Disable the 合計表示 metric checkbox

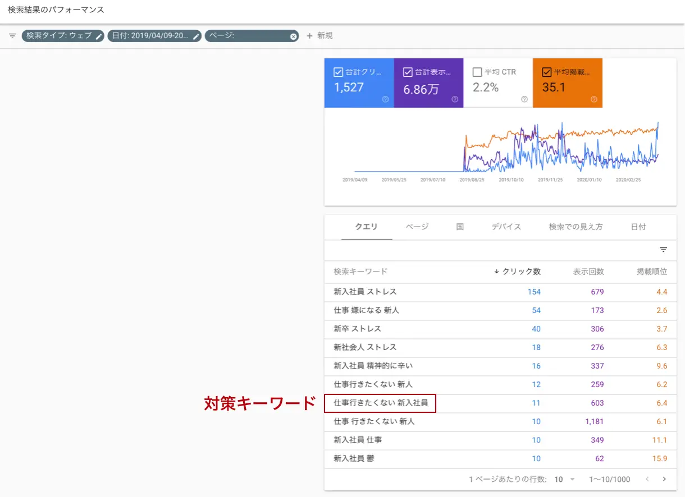pyautogui.click(x=407, y=71)
